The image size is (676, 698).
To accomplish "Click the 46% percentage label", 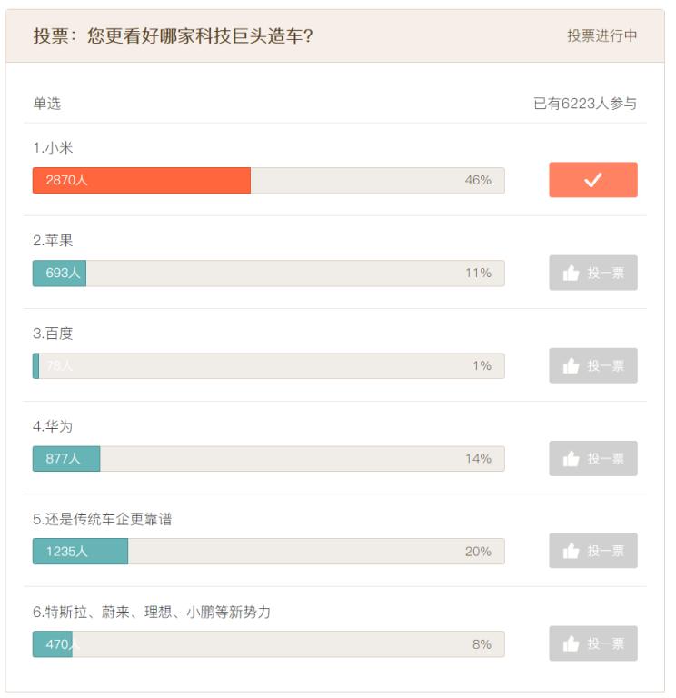I will 478,180.
